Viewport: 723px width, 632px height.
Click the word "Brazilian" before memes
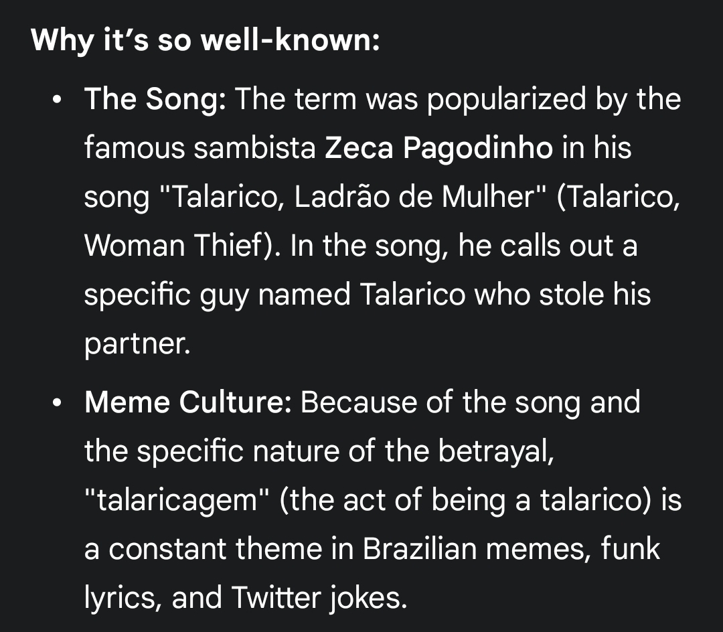pyautogui.click(x=420, y=549)
